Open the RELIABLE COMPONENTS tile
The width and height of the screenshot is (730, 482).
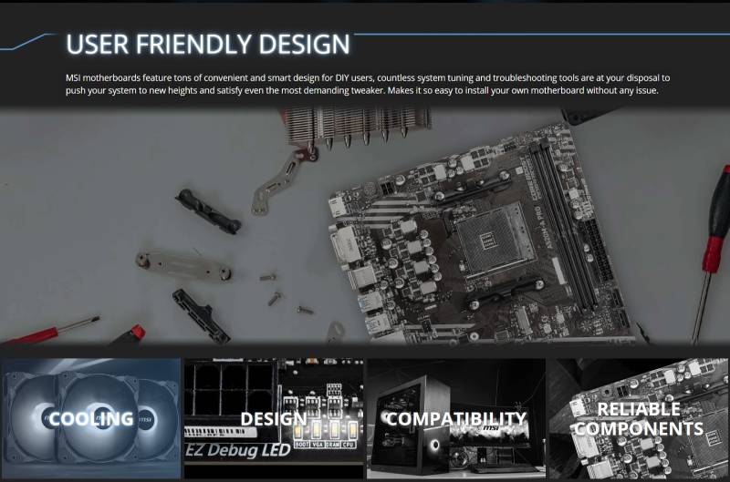tap(639, 419)
